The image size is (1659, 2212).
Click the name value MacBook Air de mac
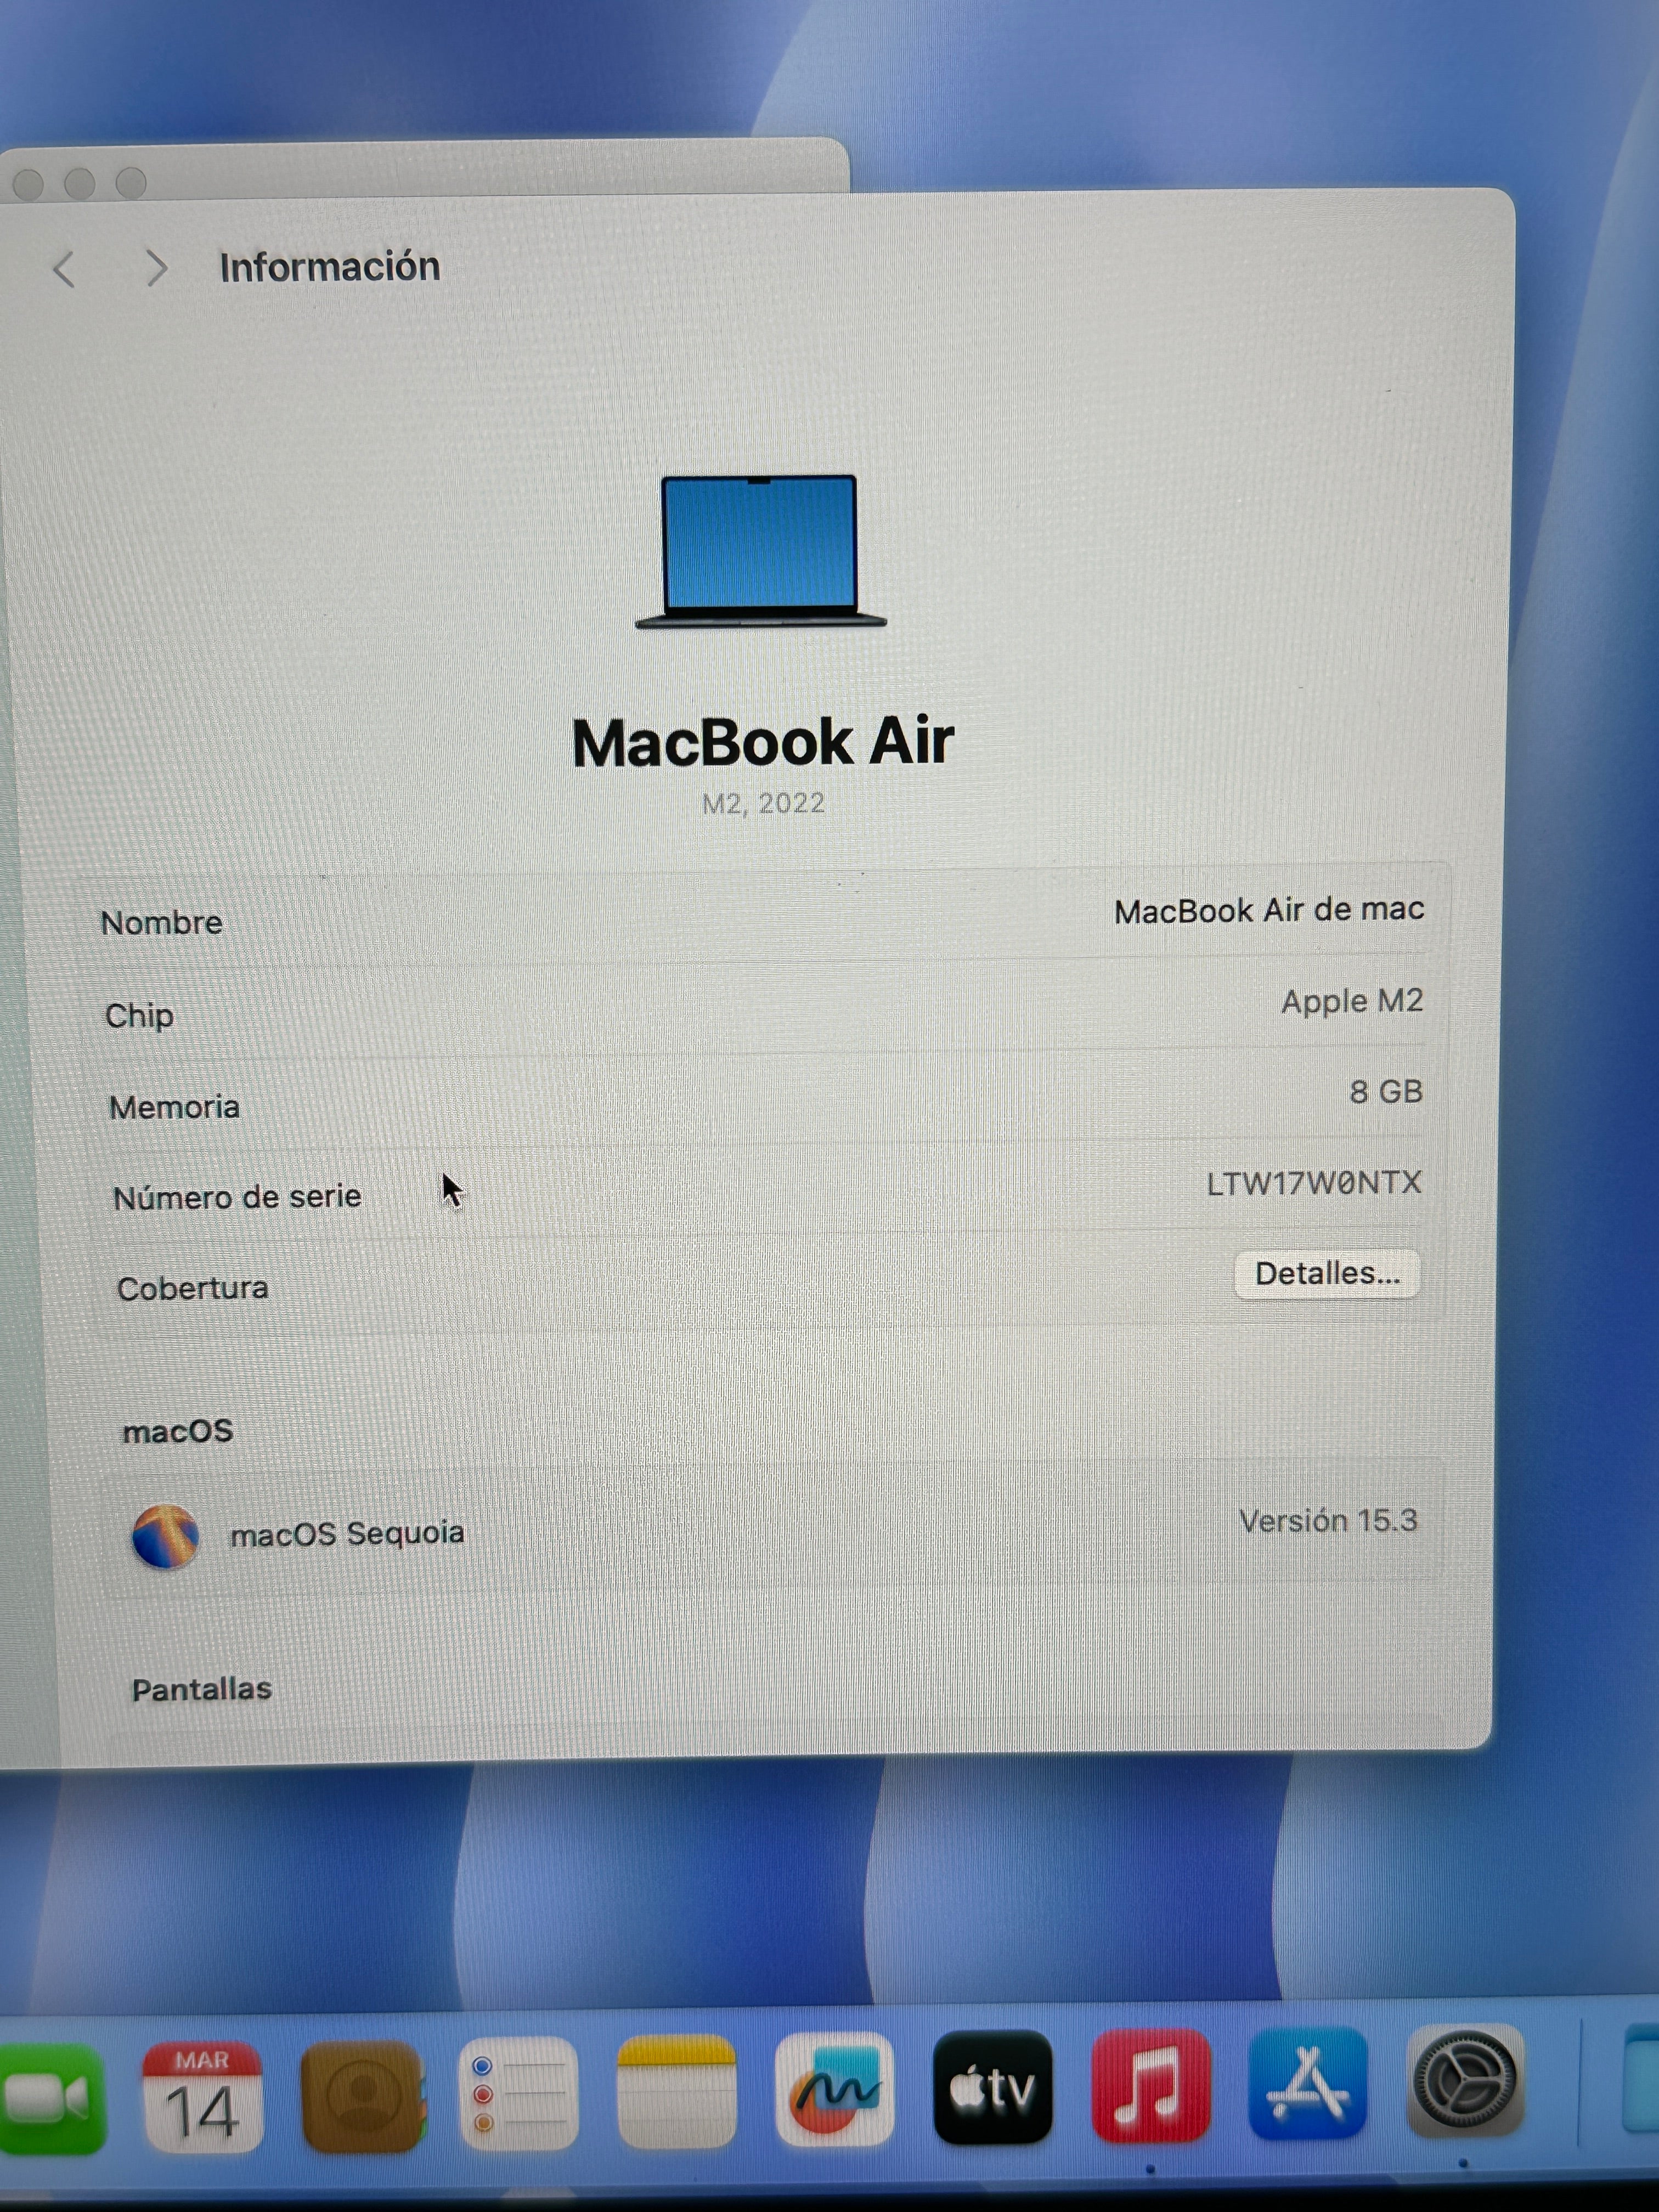pos(1268,911)
